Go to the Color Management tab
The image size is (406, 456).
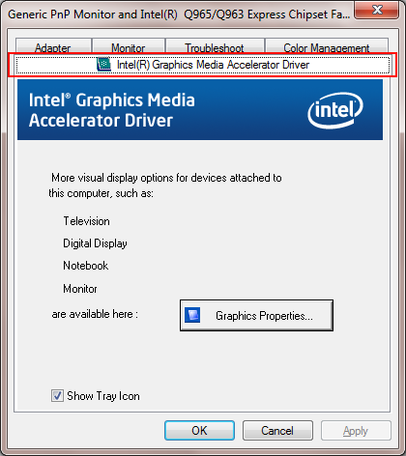(327, 45)
